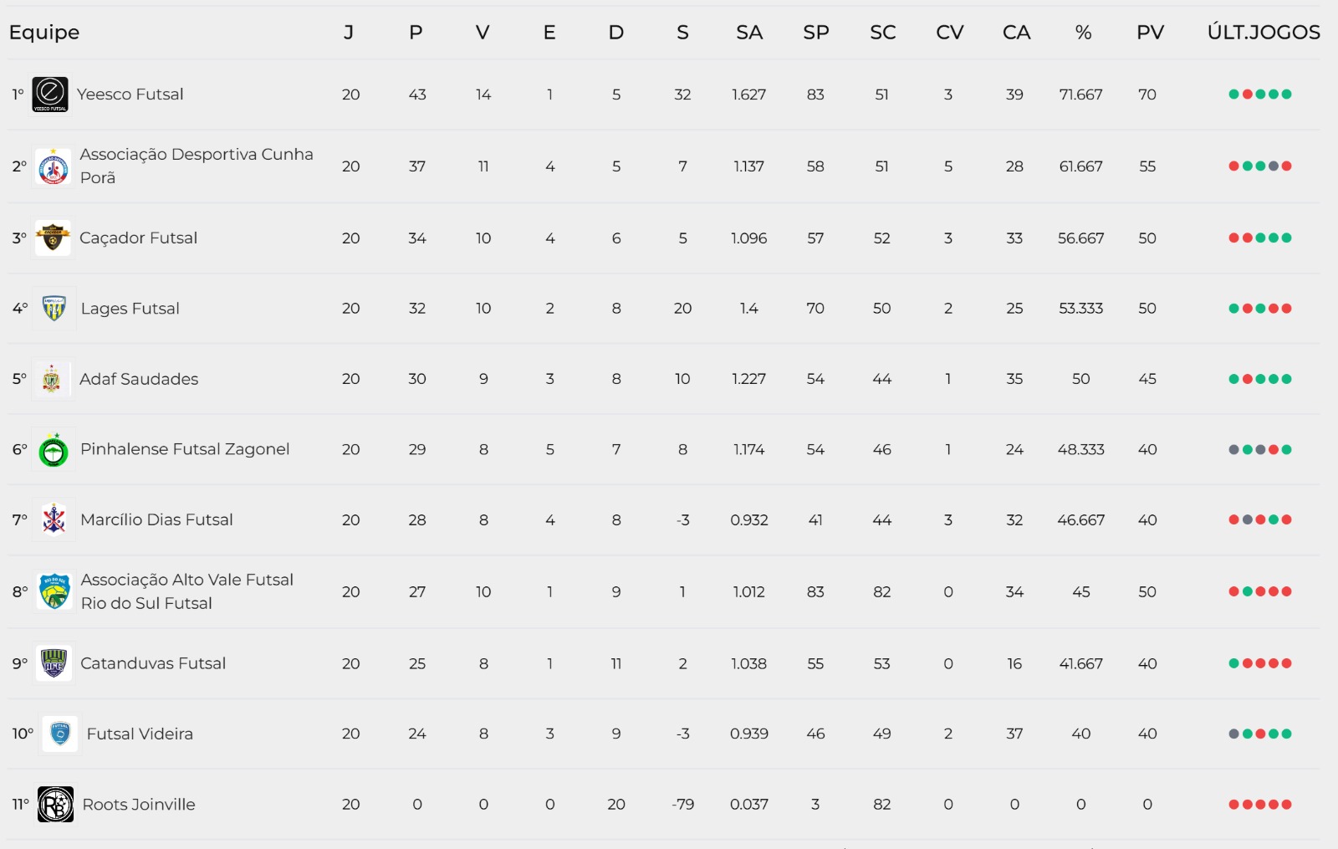Click the Lages Futsal shield logo
1338x849 pixels.
point(54,309)
